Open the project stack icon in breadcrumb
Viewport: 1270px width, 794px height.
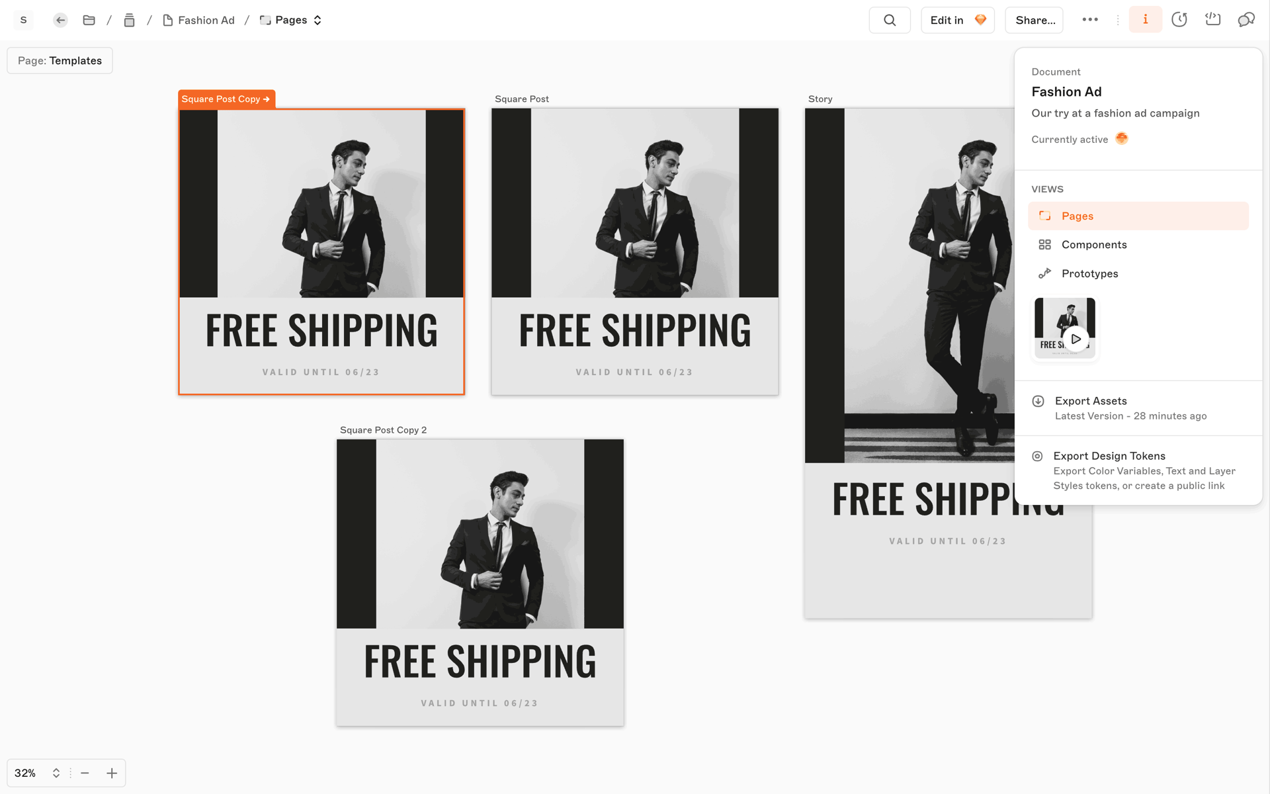click(x=130, y=20)
